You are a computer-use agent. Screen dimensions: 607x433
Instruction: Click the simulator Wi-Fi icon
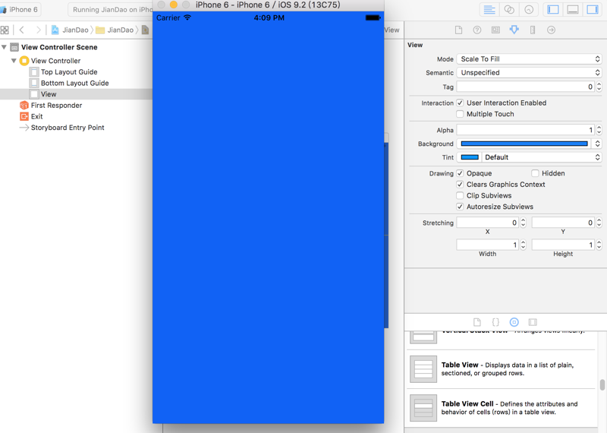click(187, 17)
